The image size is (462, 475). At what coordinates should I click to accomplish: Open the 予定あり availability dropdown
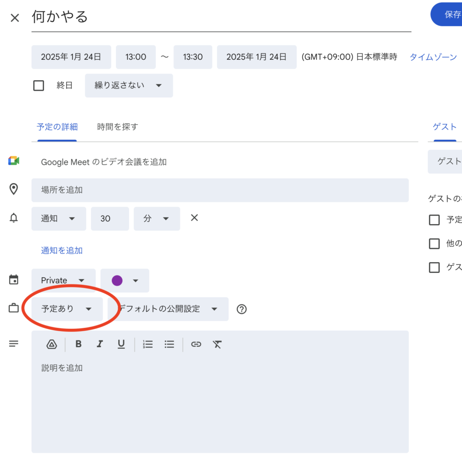(x=67, y=309)
